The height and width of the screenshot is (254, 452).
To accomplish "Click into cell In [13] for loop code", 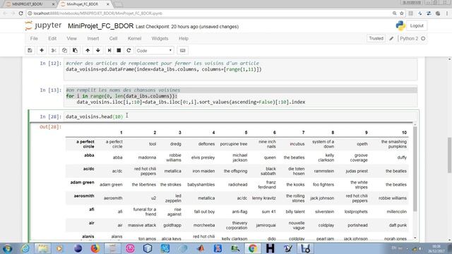I will pos(240,96).
